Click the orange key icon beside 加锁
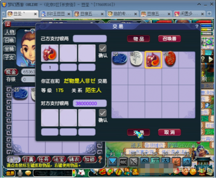The image size is (216, 178). pyautogui.click(x=100, y=160)
